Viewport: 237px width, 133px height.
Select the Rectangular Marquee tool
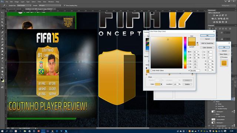point(2,16)
